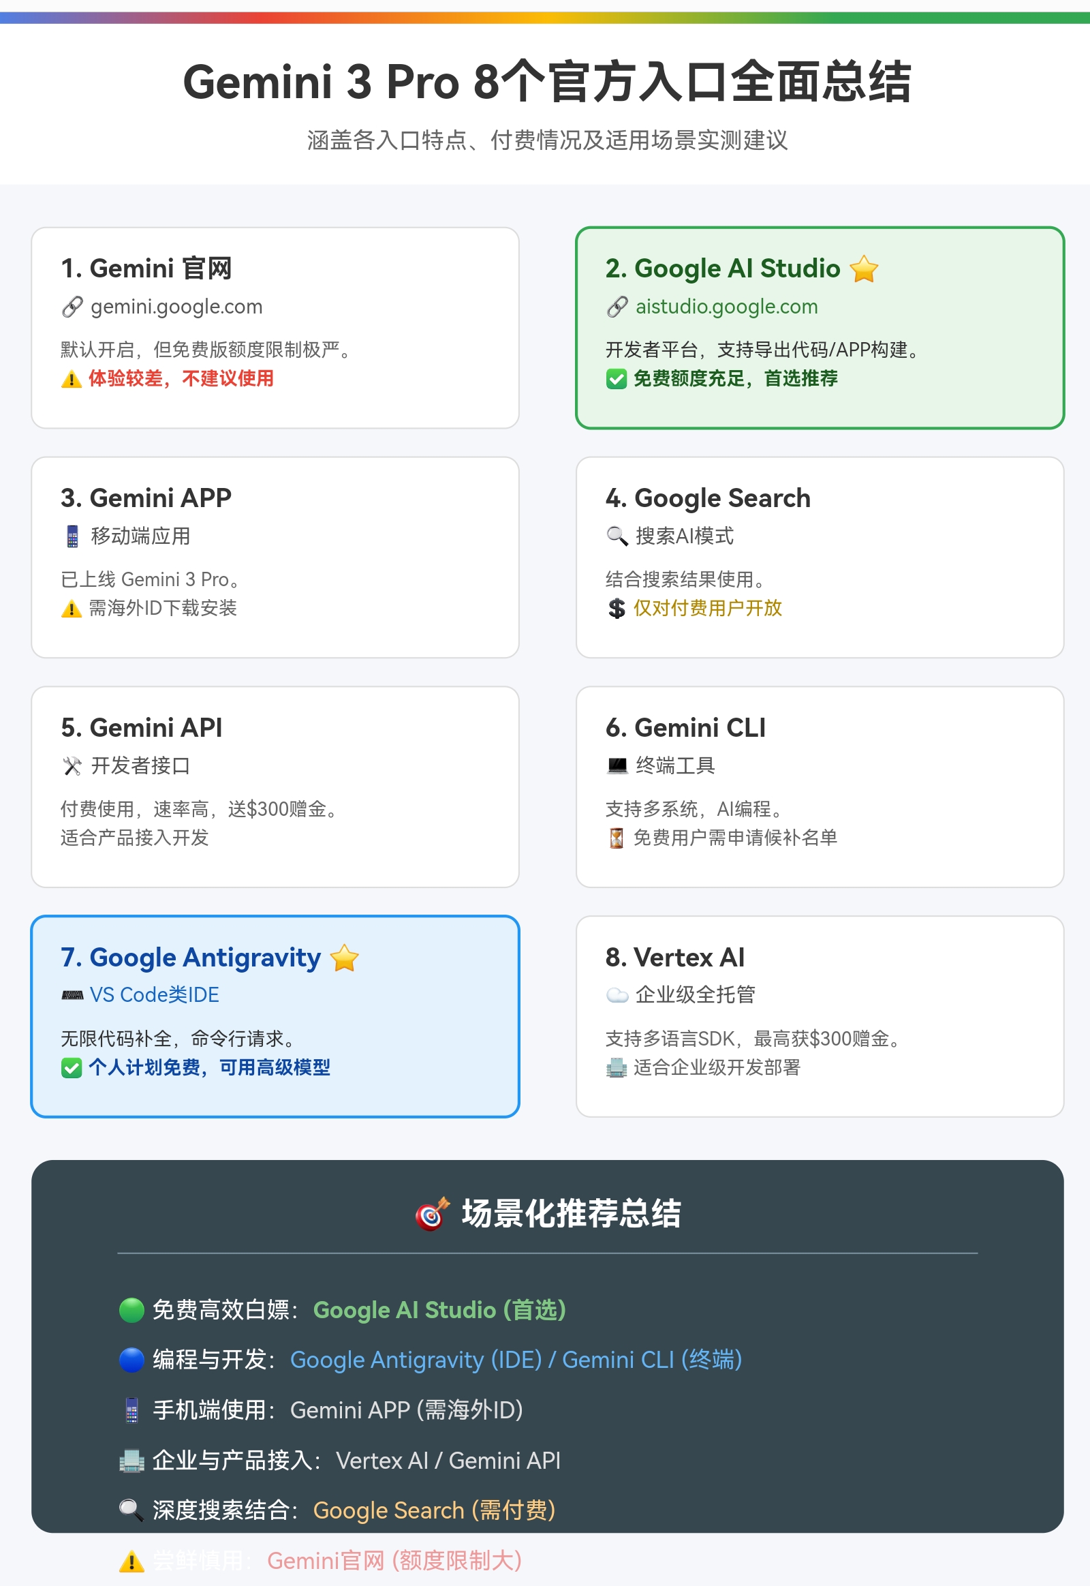Click the star icon beside Google AI Studio
Viewport: 1090px width, 1586px height.
[x=864, y=269]
